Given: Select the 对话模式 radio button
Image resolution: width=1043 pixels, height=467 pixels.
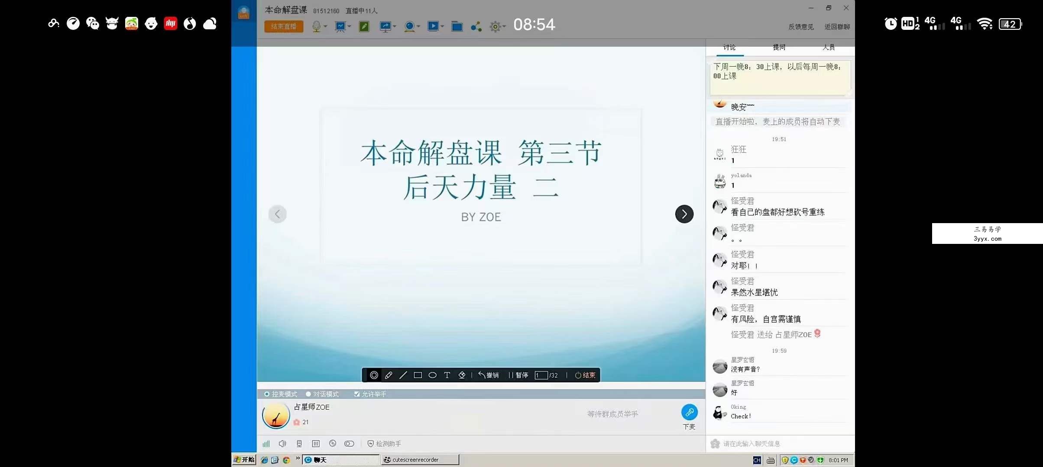Looking at the screenshot, I should coord(308,394).
